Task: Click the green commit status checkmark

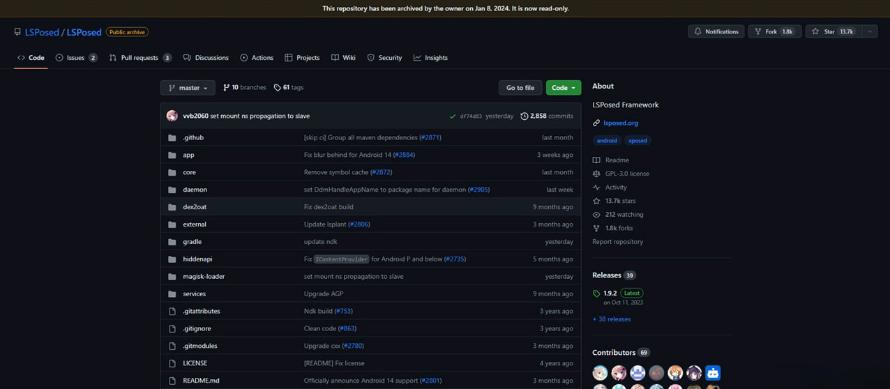Action: coord(453,116)
